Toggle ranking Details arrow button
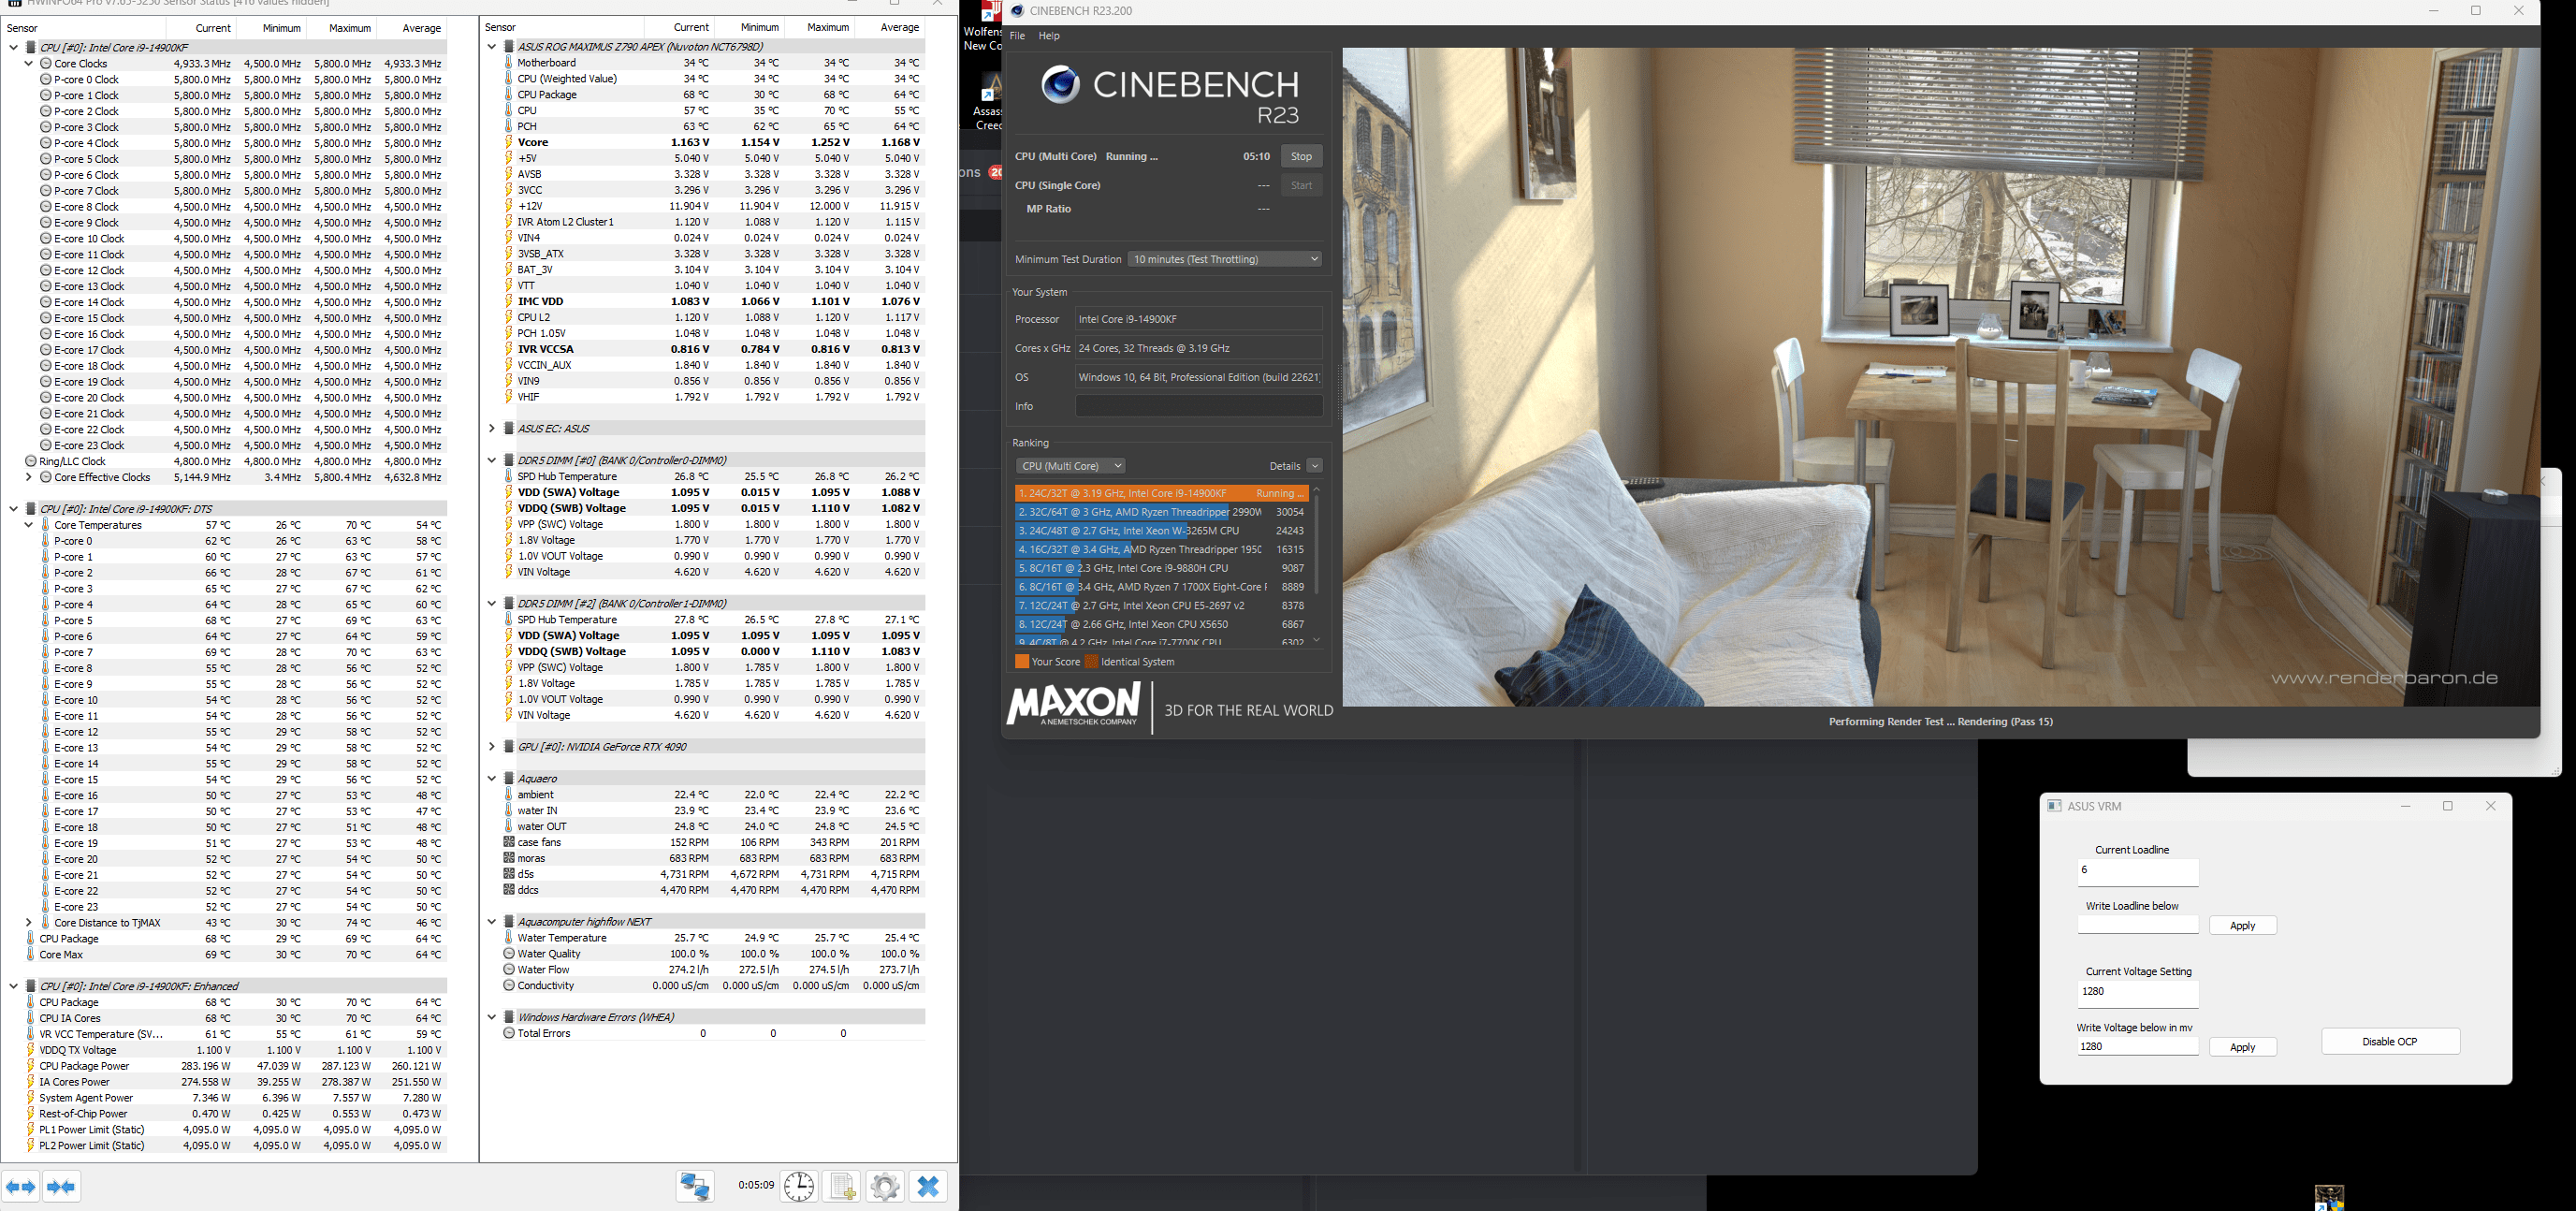This screenshot has width=2576, height=1211. point(1315,466)
